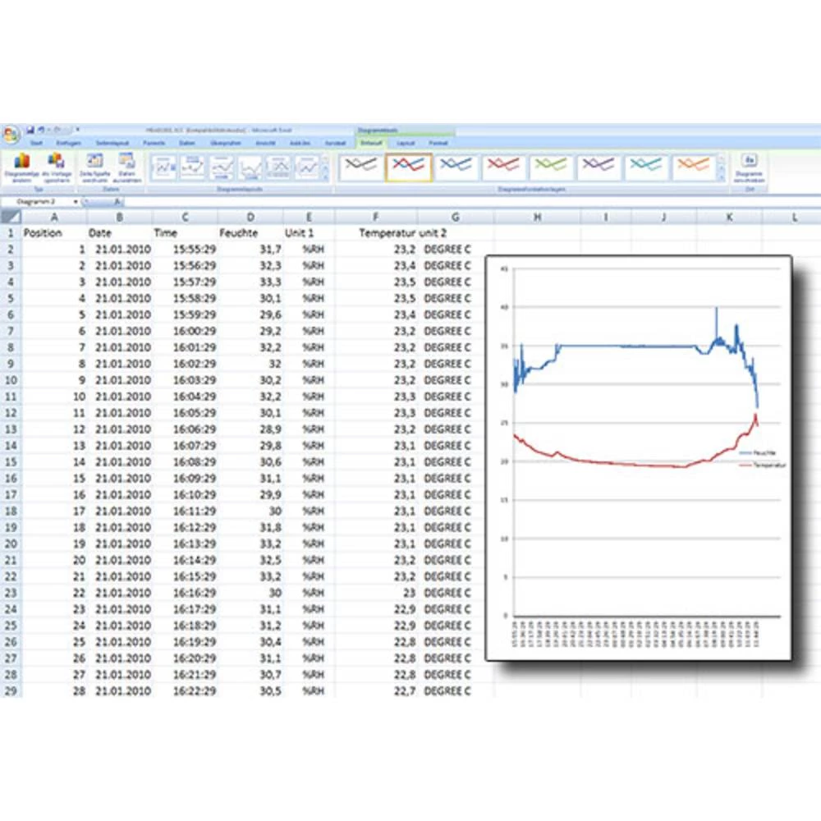This screenshot has height=821, width=821.
Task: Pick the orange chart style thumbnail
Action: 695,167
